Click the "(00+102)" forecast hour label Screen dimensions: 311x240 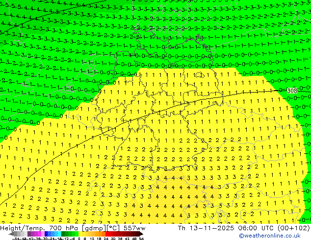point(293,228)
